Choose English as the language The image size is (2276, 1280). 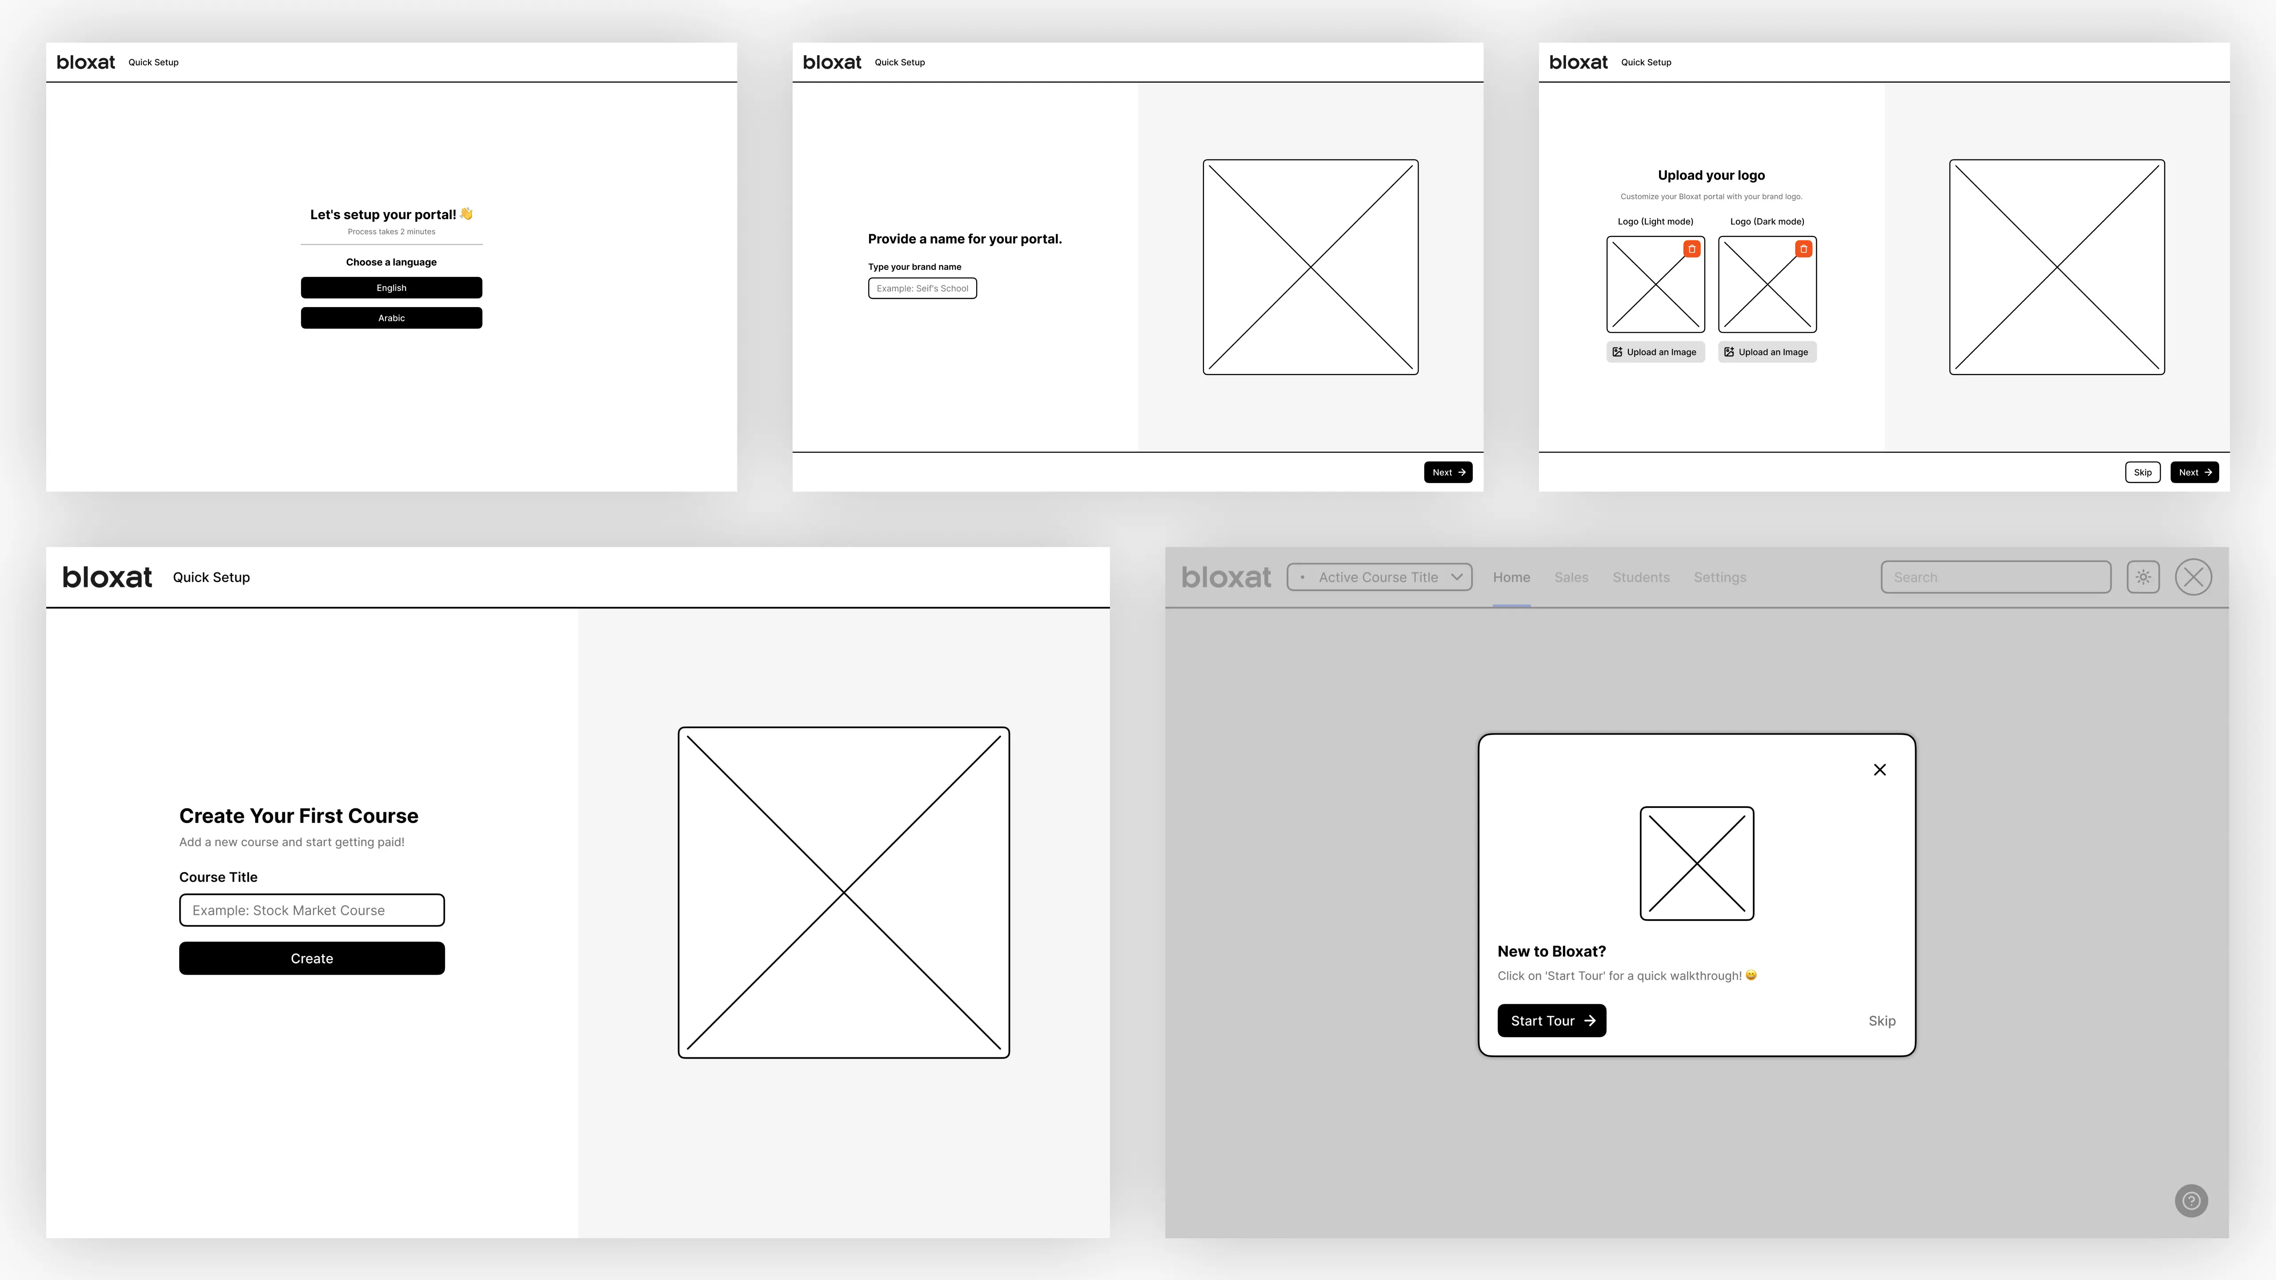[x=391, y=288]
